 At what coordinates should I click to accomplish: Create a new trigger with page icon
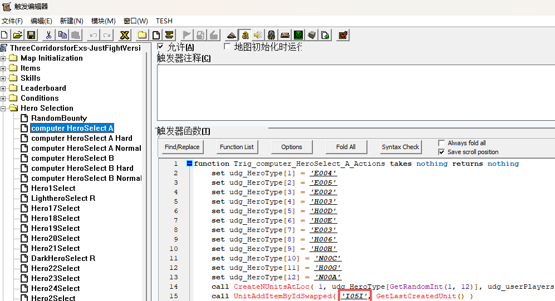(156, 35)
